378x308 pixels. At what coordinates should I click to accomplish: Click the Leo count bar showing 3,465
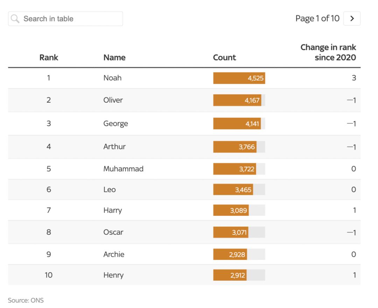click(x=233, y=190)
